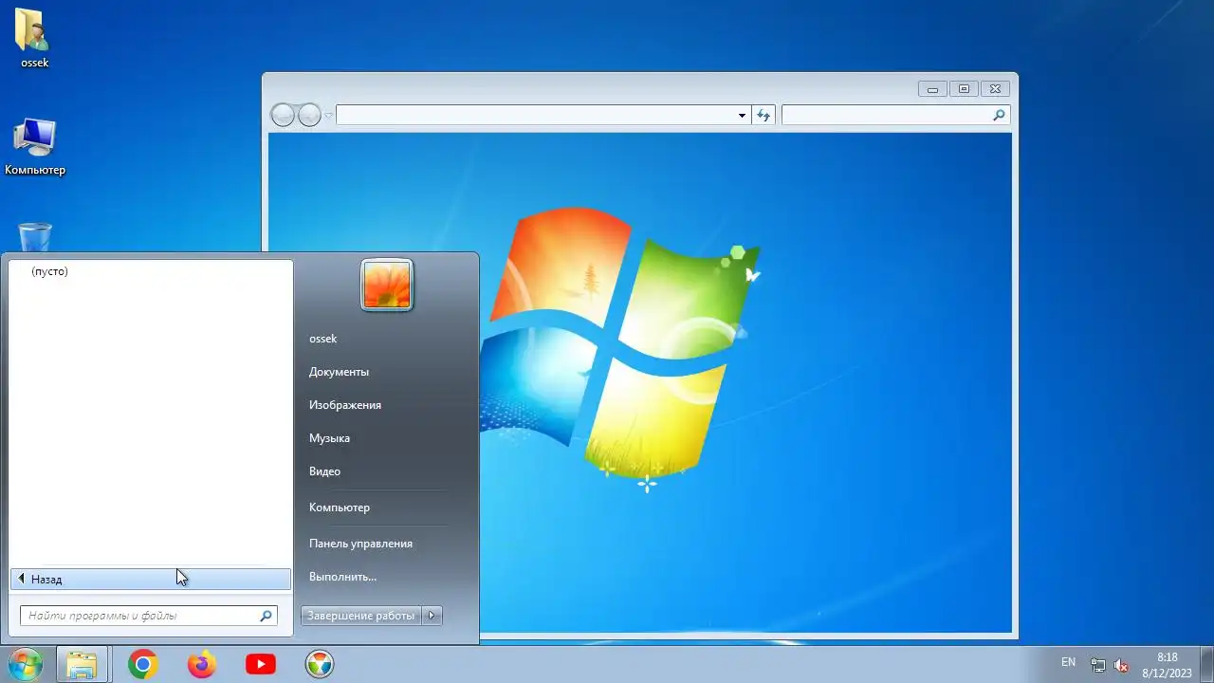Open Панель управления in Start menu
1214x683 pixels.
(360, 544)
